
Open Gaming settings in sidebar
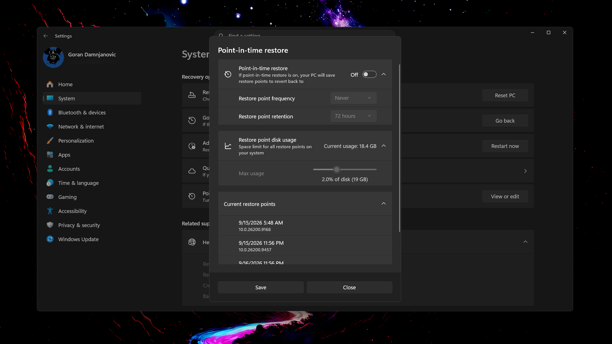(92, 197)
